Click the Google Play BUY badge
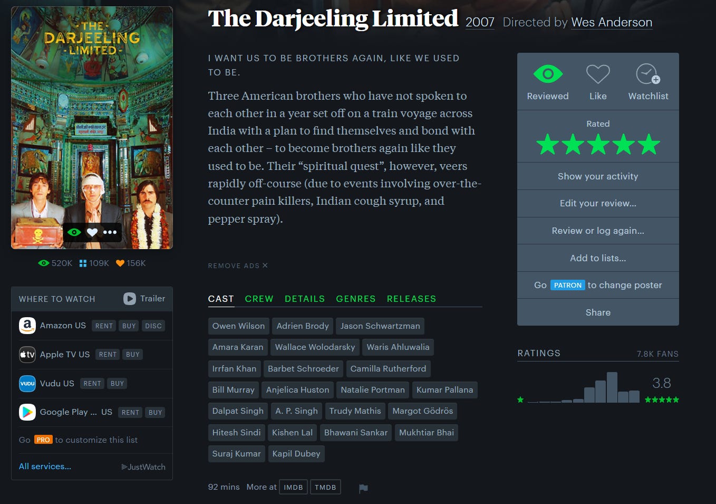Image resolution: width=716 pixels, height=504 pixels. (155, 413)
